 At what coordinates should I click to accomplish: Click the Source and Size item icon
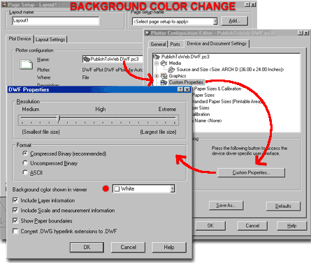(171, 69)
